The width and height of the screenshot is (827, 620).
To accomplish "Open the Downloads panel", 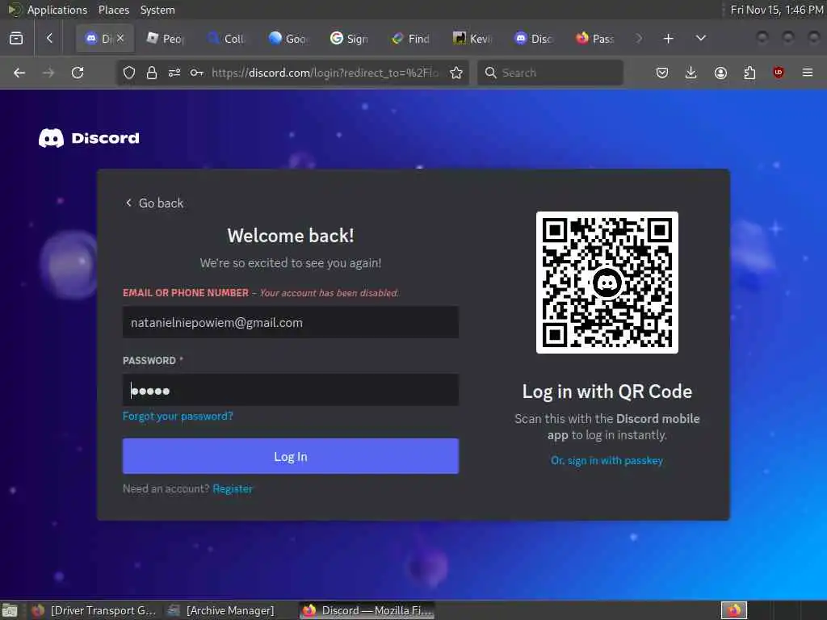I will (x=691, y=73).
